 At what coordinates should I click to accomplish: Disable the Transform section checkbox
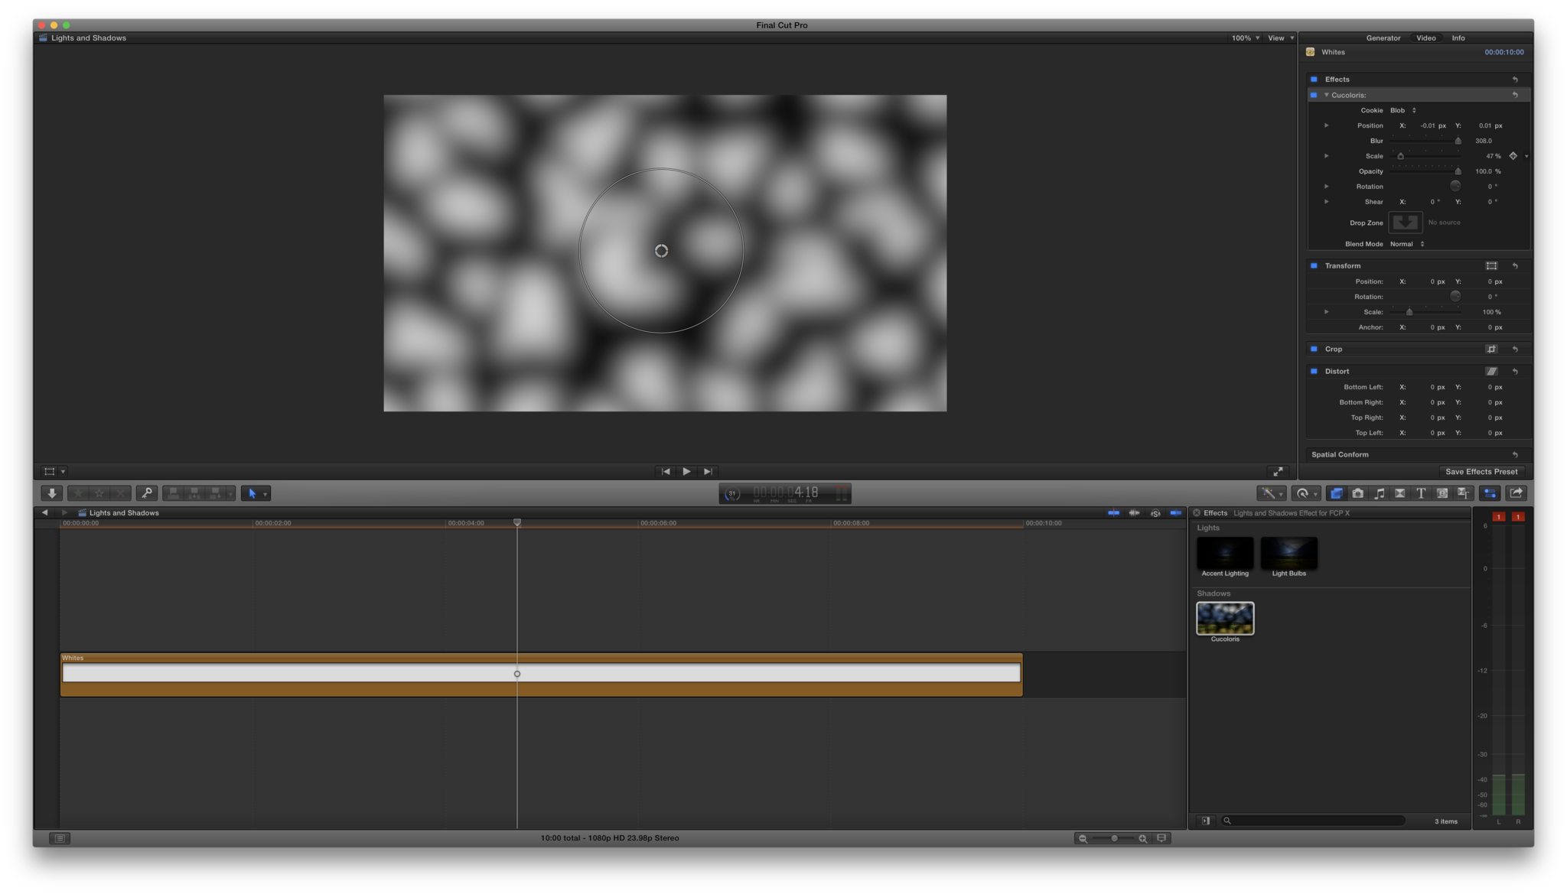coord(1314,265)
